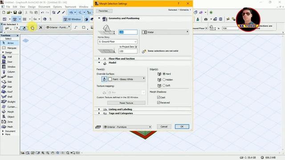The height and width of the screenshot is (160, 285).
Task: Select the Door tool in Toolbox
Action: [x=9, y=62]
